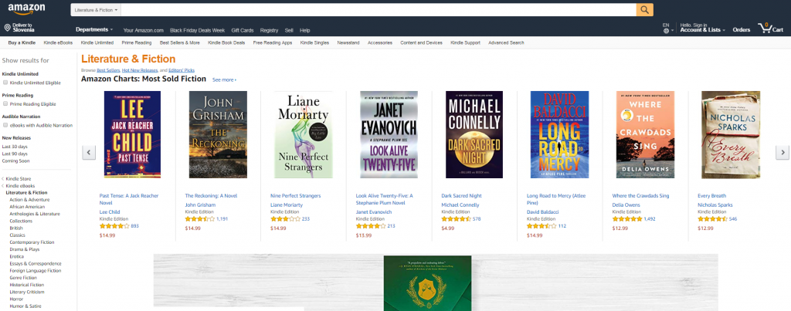Click the Deliver to Slovenia location pin

click(x=8, y=28)
